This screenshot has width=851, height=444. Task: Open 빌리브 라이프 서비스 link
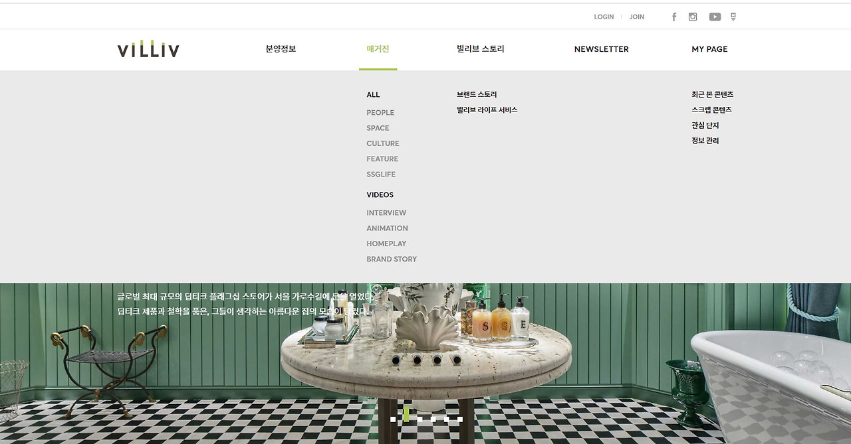(x=487, y=110)
